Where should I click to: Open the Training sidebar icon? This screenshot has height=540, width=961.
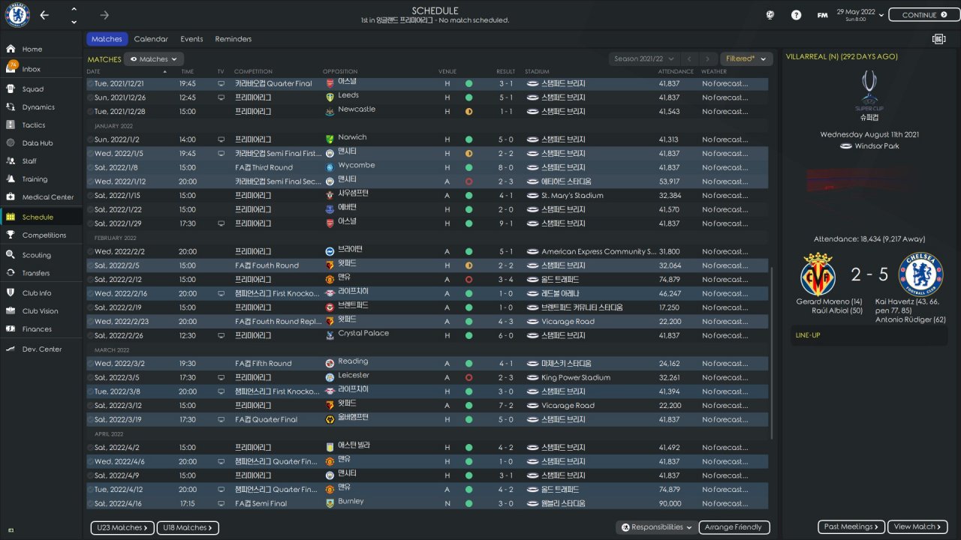click(11, 179)
